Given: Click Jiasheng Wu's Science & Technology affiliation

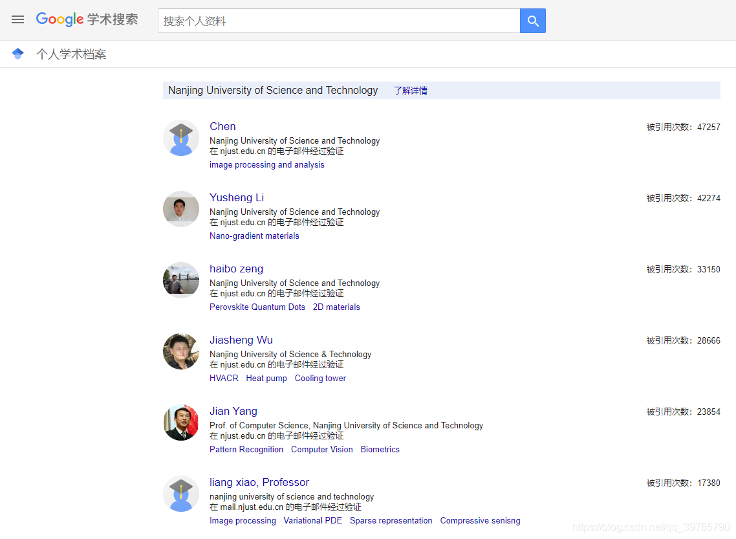Looking at the screenshot, I should point(290,354).
